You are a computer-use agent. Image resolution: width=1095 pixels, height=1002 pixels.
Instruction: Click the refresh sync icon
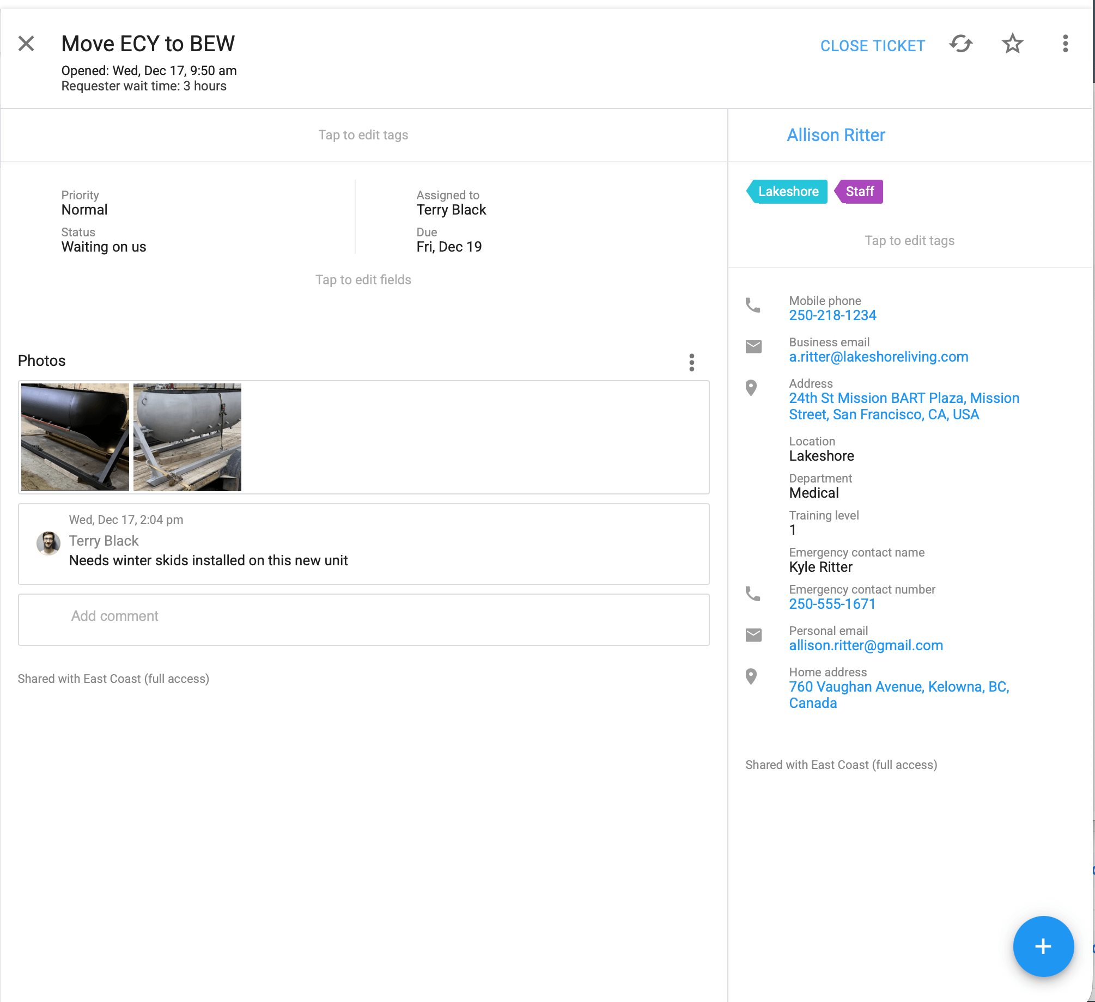961,44
